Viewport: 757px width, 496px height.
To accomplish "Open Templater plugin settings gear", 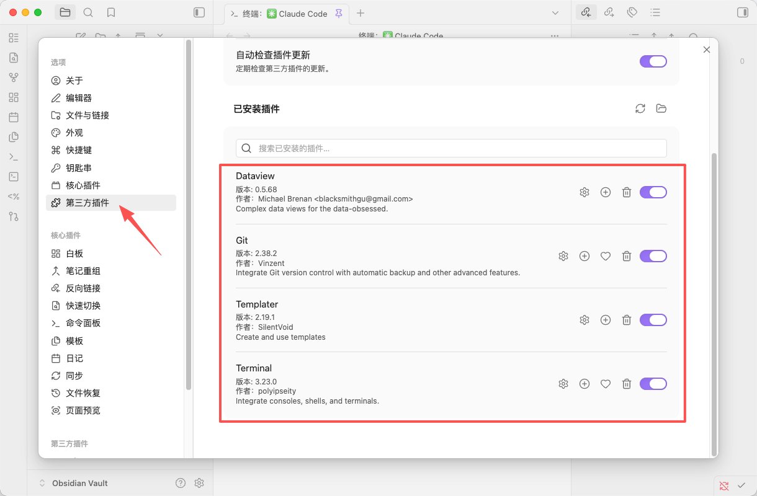I will pyautogui.click(x=585, y=320).
